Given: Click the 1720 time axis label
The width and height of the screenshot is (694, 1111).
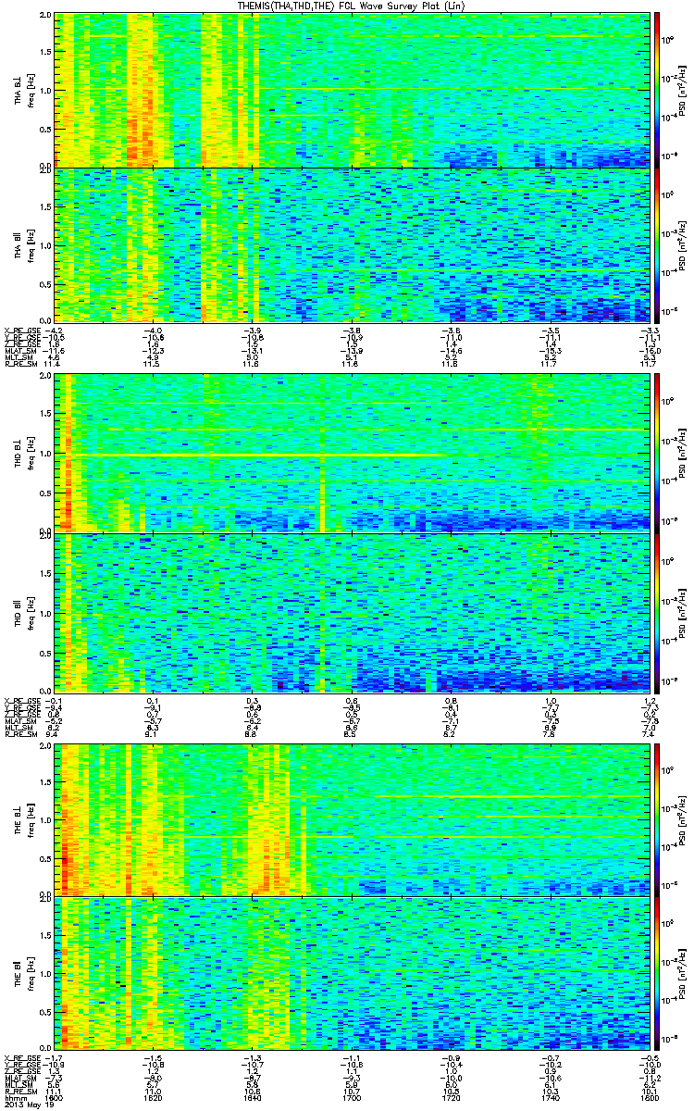Looking at the screenshot, I should click(451, 1098).
